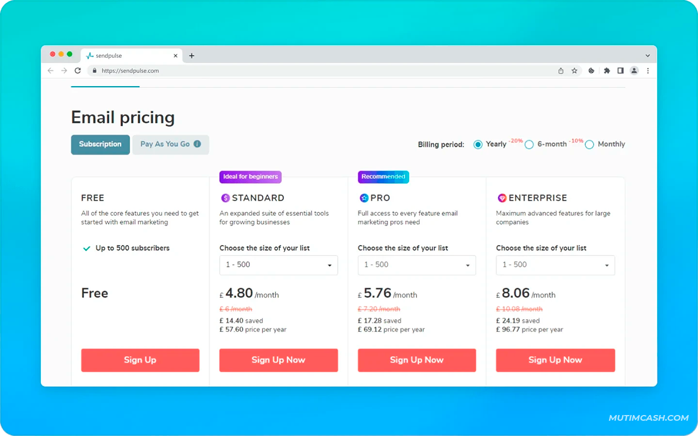Expand the Enterprise plan list size dropdown
The image size is (698, 436).
[x=555, y=265]
